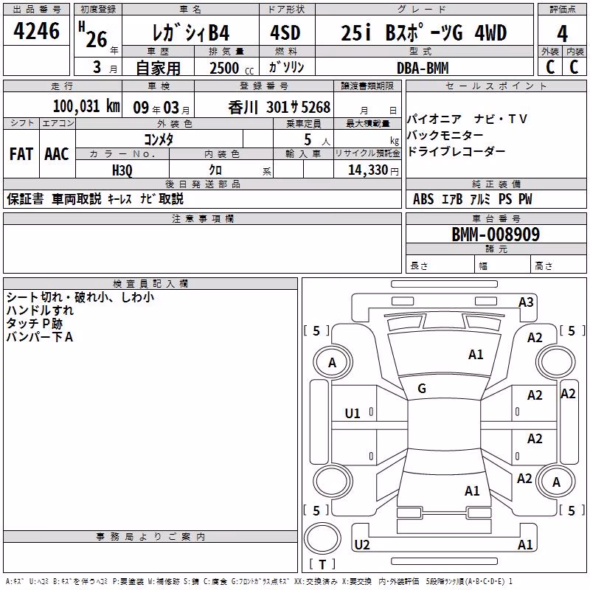Select inspector note シート切れ・破れ小、しわ小
This screenshot has height=590, width=590.
pyautogui.click(x=80, y=297)
